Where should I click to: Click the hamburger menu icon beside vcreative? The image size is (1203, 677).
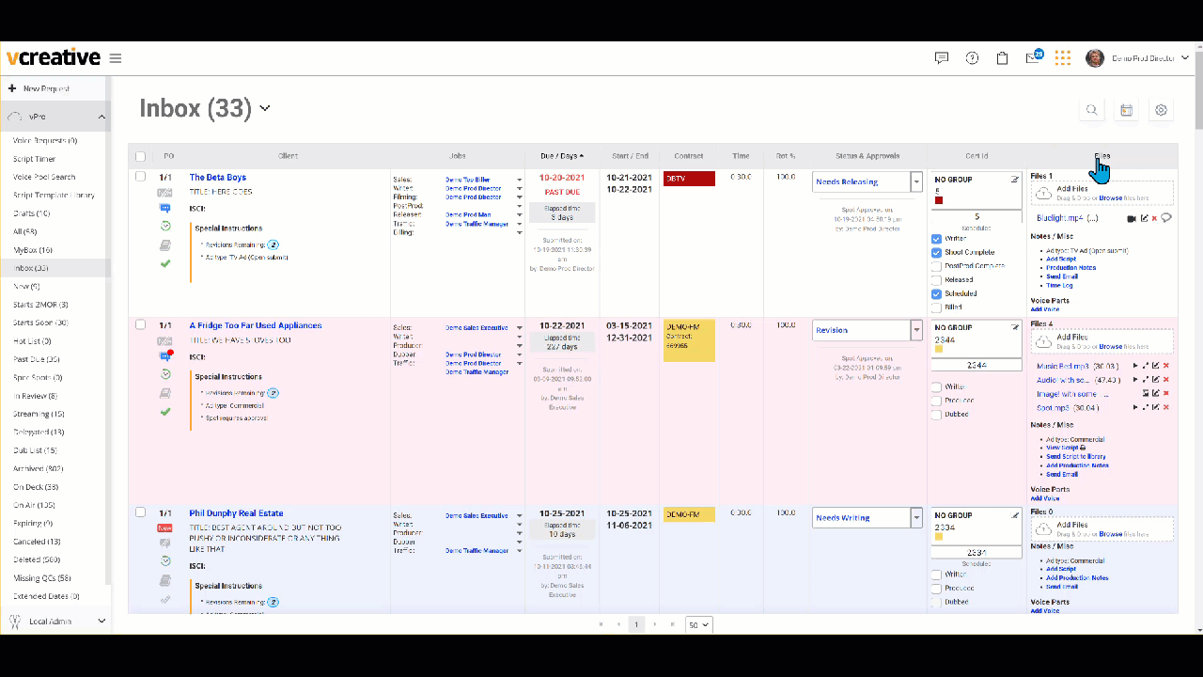coord(116,58)
